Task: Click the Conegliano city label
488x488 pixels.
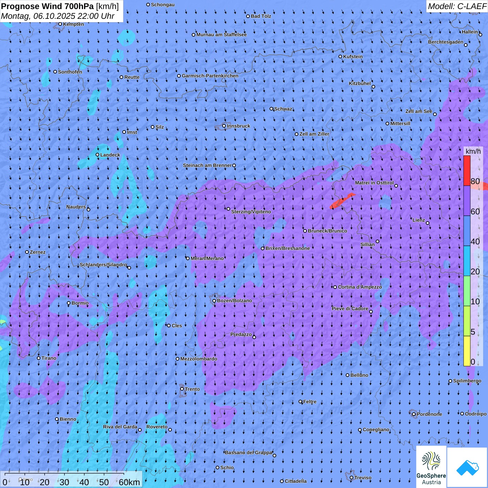Action: point(376,429)
